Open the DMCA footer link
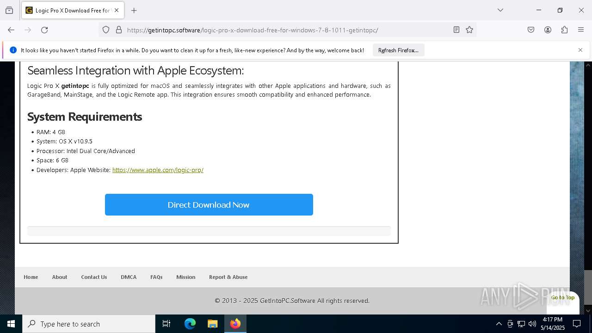The height and width of the screenshot is (333, 592). [x=129, y=277]
